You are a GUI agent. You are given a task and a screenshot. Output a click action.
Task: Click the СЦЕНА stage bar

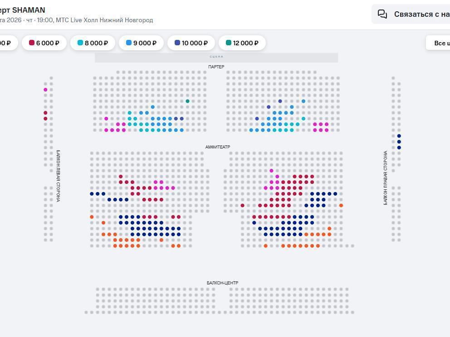tap(216, 58)
